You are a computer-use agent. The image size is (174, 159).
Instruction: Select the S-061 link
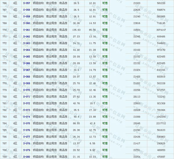(x=26, y=30)
